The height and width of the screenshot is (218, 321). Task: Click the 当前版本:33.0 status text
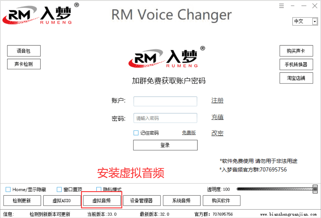point(102,214)
